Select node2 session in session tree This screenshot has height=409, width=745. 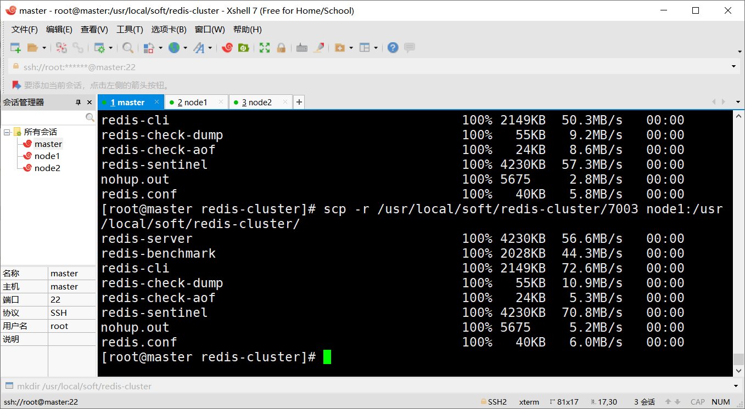pos(47,168)
